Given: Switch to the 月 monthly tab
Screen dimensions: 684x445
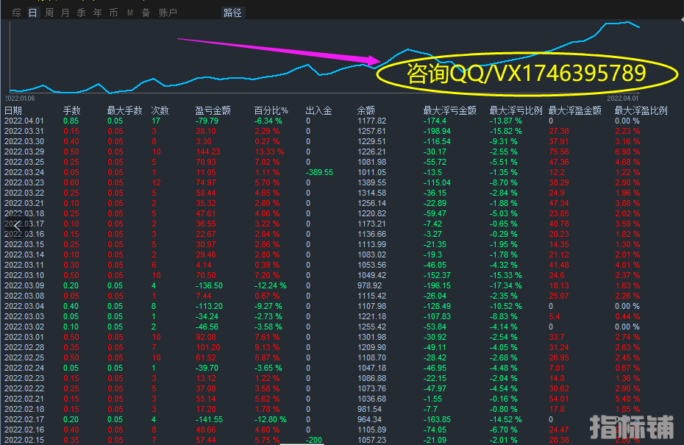Looking at the screenshot, I should (x=65, y=13).
